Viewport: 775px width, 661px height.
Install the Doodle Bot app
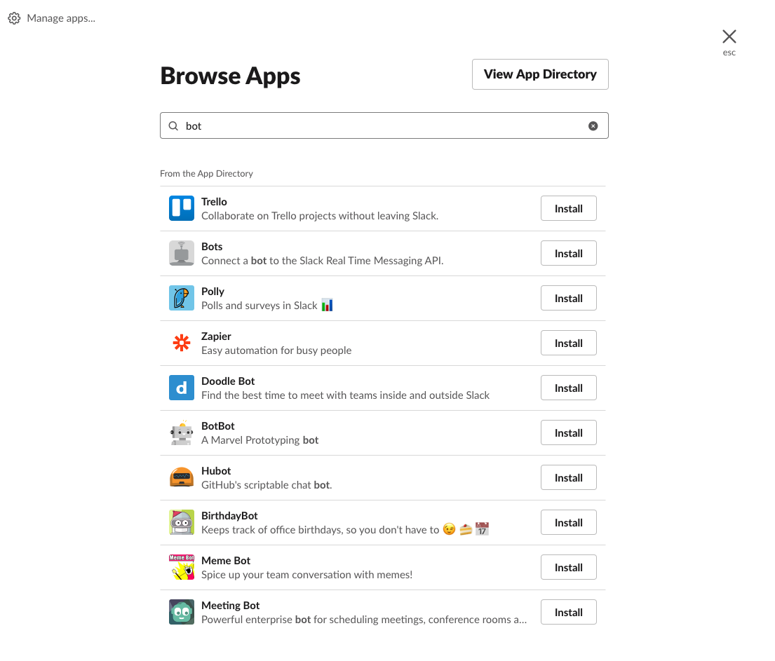pyautogui.click(x=568, y=388)
